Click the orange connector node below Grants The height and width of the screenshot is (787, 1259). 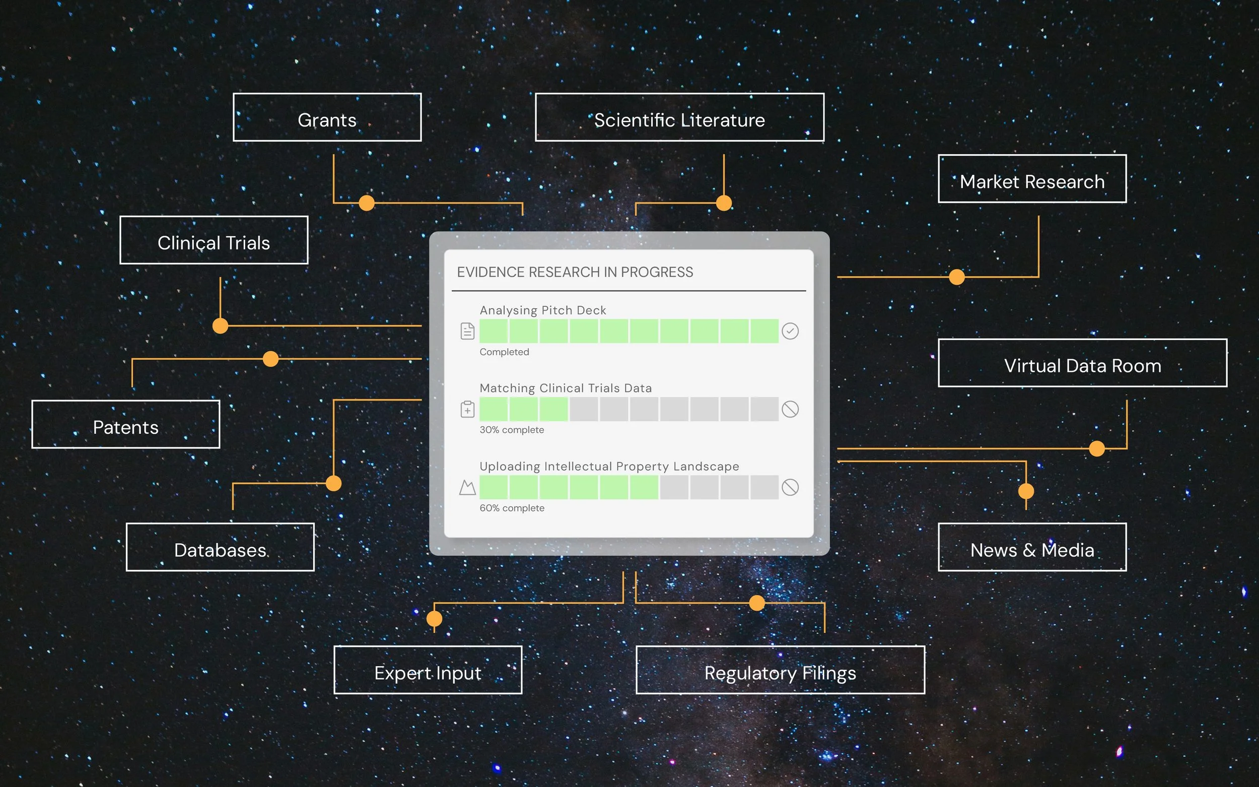367,203
